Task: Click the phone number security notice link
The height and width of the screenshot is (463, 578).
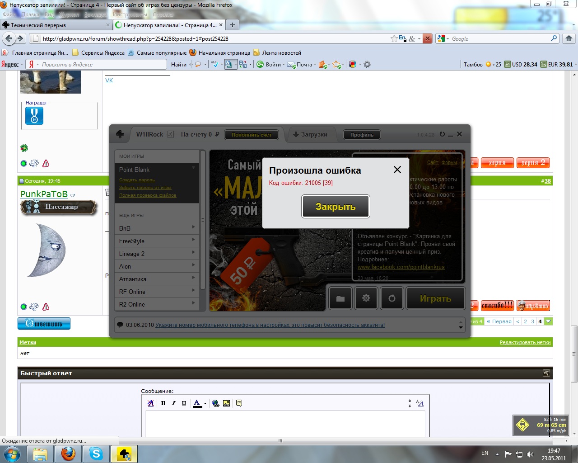Action: tap(270, 325)
